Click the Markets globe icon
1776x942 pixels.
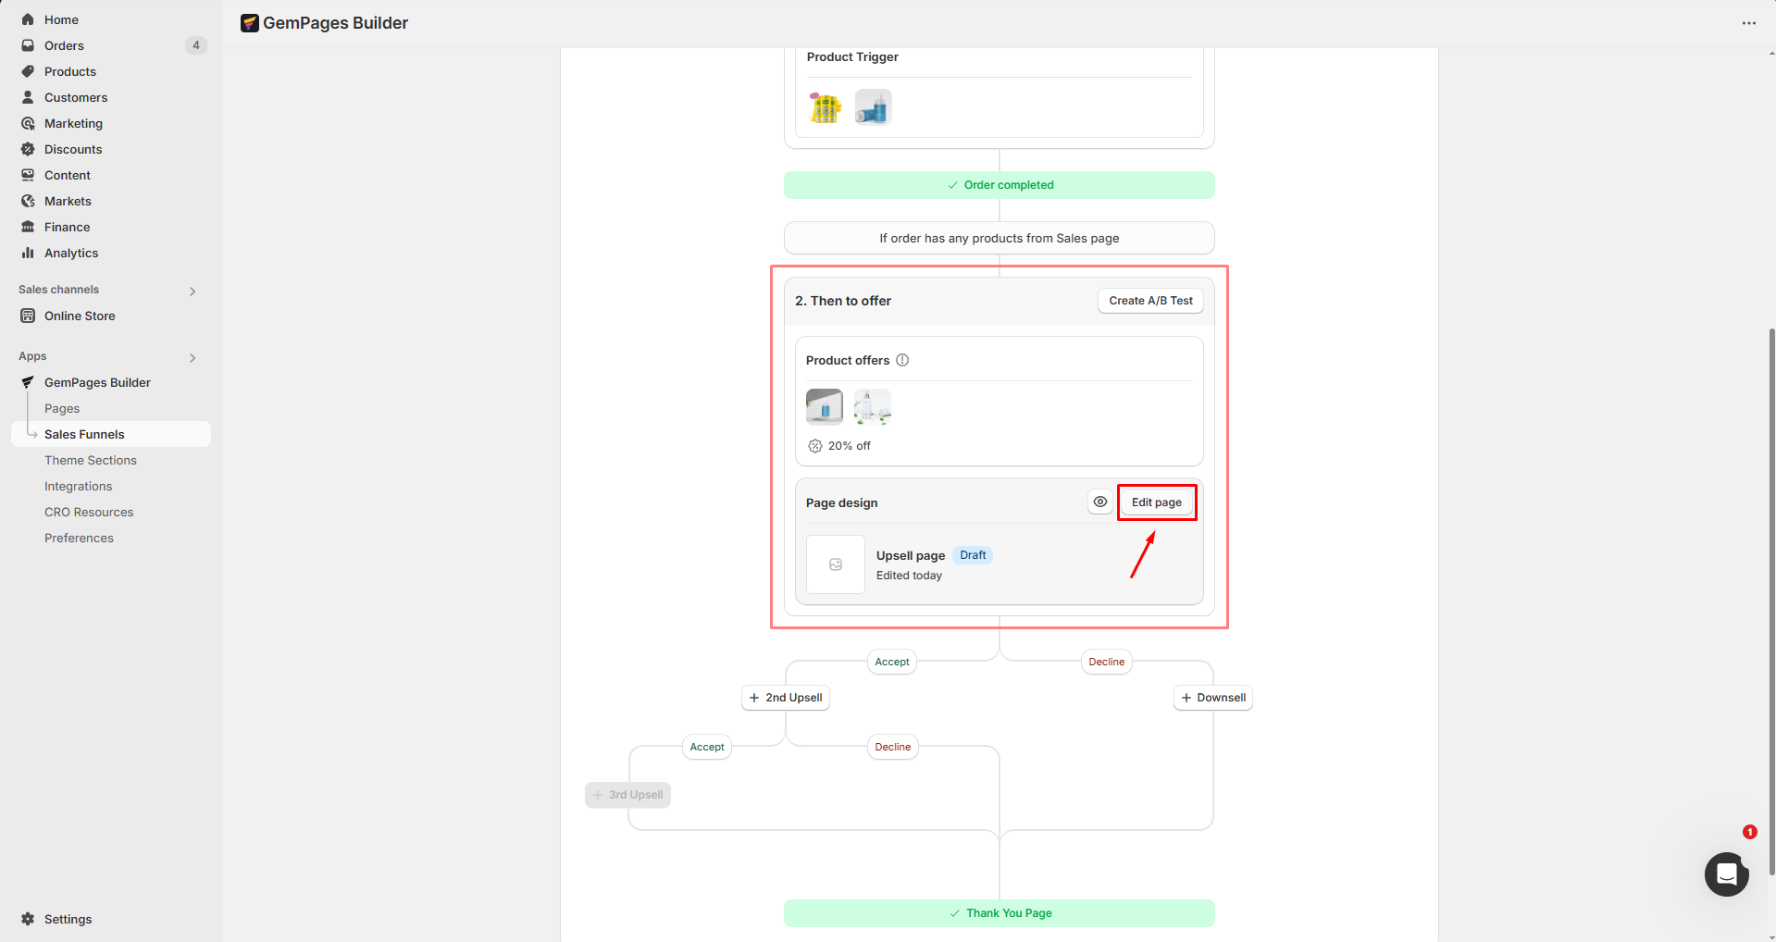[x=28, y=201]
